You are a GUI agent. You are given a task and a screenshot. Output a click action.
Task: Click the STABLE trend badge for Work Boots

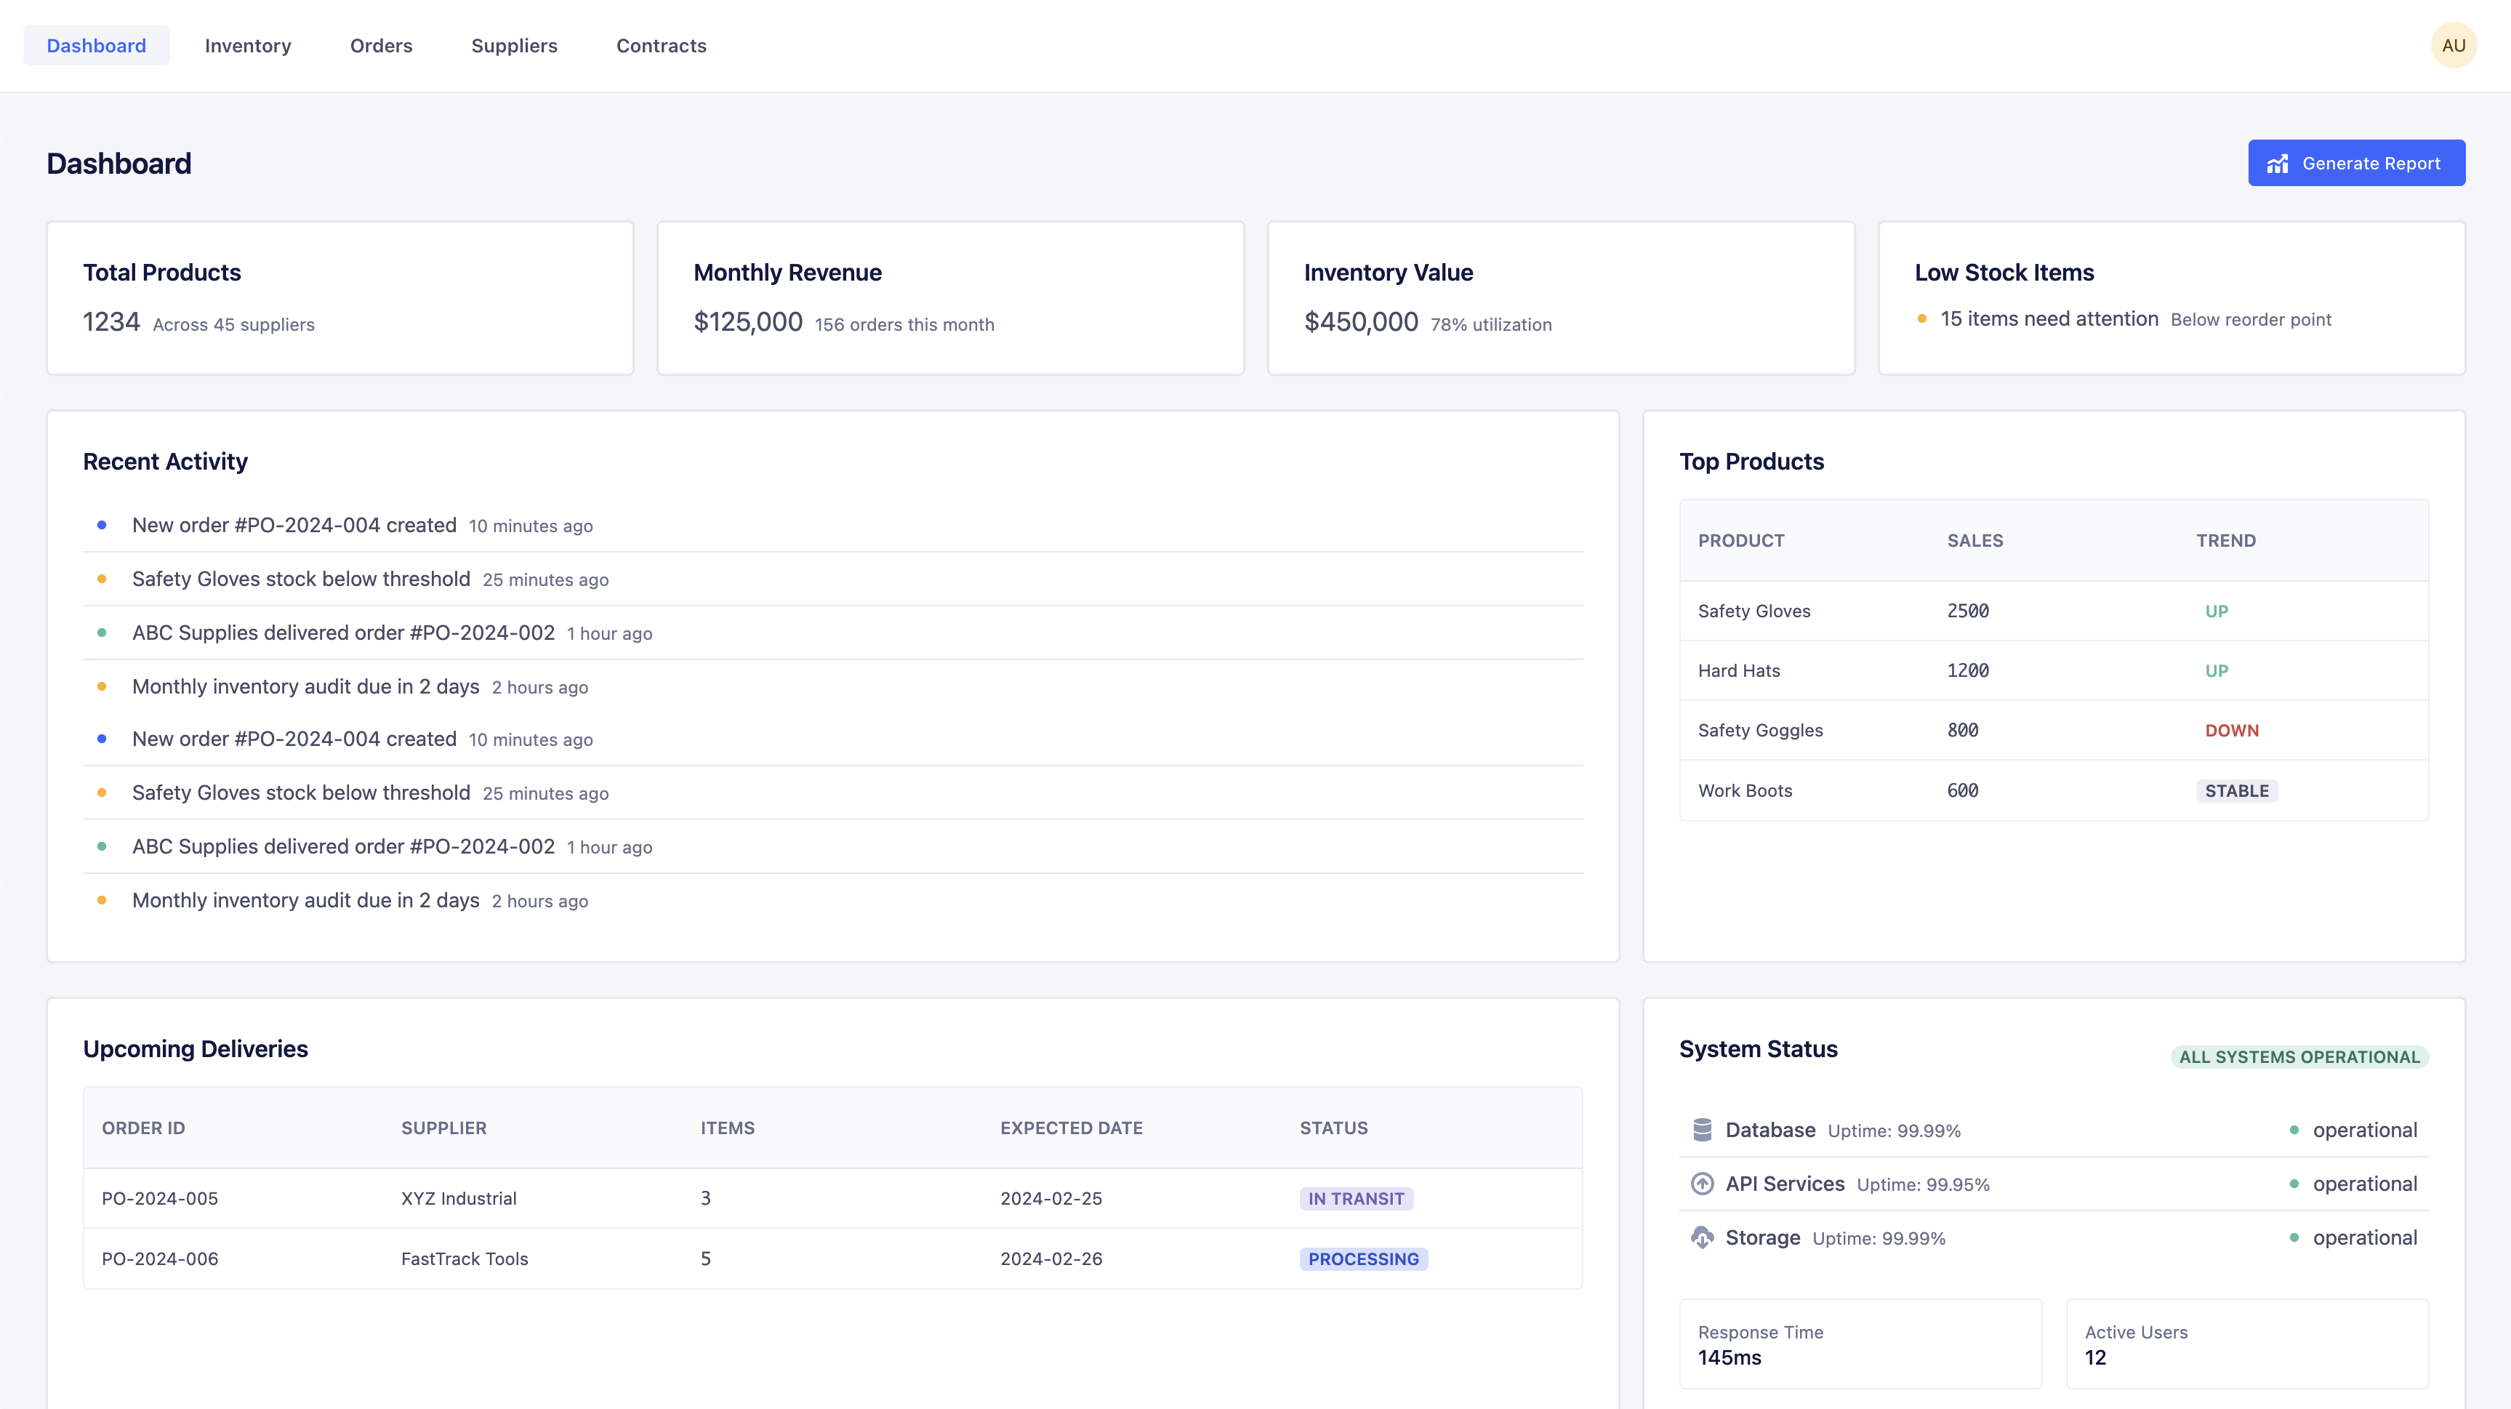2236,791
